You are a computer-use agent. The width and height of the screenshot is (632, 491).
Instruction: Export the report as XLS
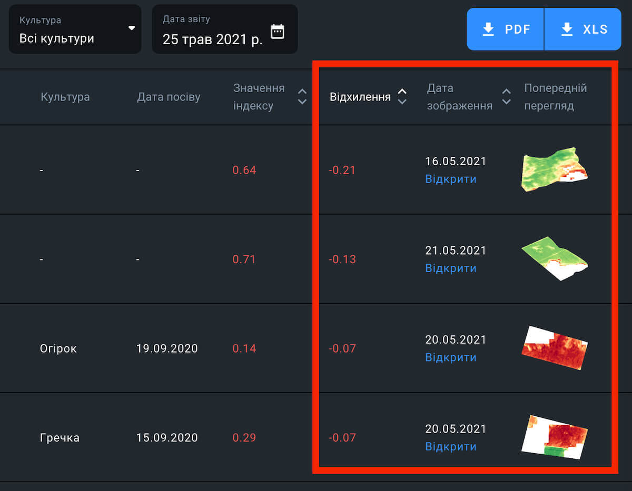(x=583, y=29)
